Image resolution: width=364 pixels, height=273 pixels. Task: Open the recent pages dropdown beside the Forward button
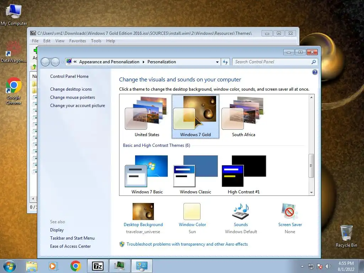(x=62, y=62)
